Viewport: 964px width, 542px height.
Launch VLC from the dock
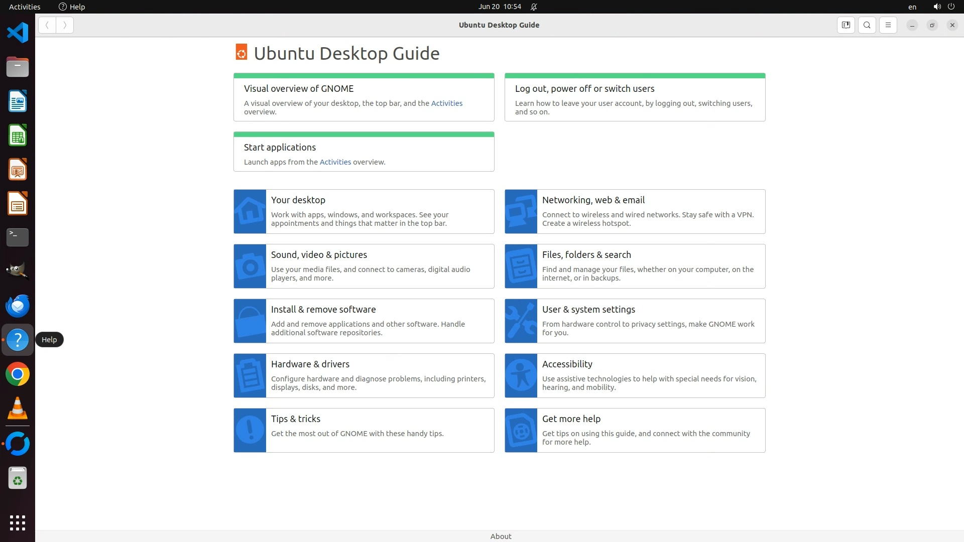(18, 409)
